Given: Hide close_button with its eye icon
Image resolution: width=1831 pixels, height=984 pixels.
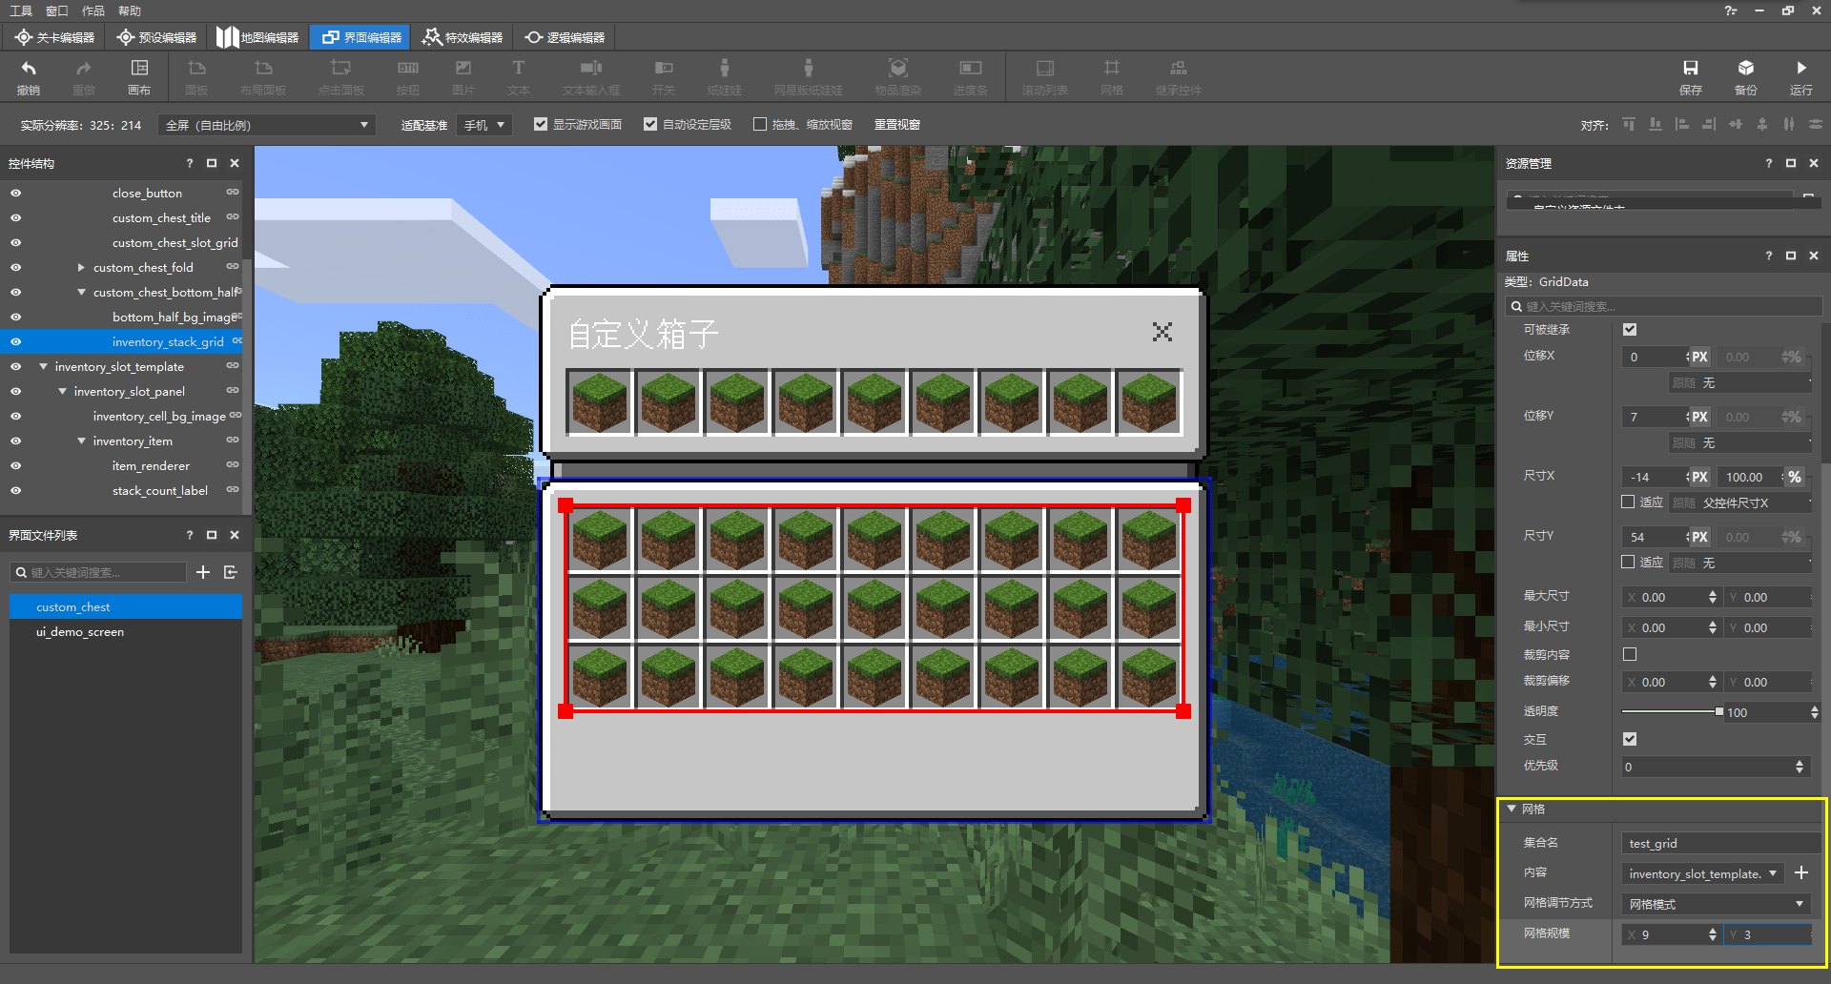Looking at the screenshot, I should [x=16, y=193].
